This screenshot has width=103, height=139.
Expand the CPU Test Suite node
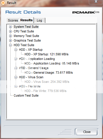point(11,31)
